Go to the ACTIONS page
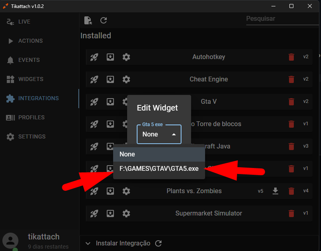Viewport: 321px width, 251px height. (39, 41)
